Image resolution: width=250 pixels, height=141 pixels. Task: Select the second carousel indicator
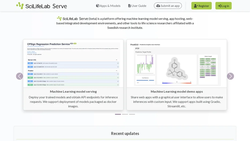125,114
